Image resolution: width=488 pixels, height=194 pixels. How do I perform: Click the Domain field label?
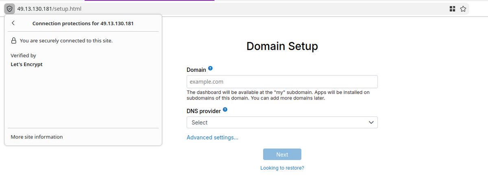coord(196,70)
